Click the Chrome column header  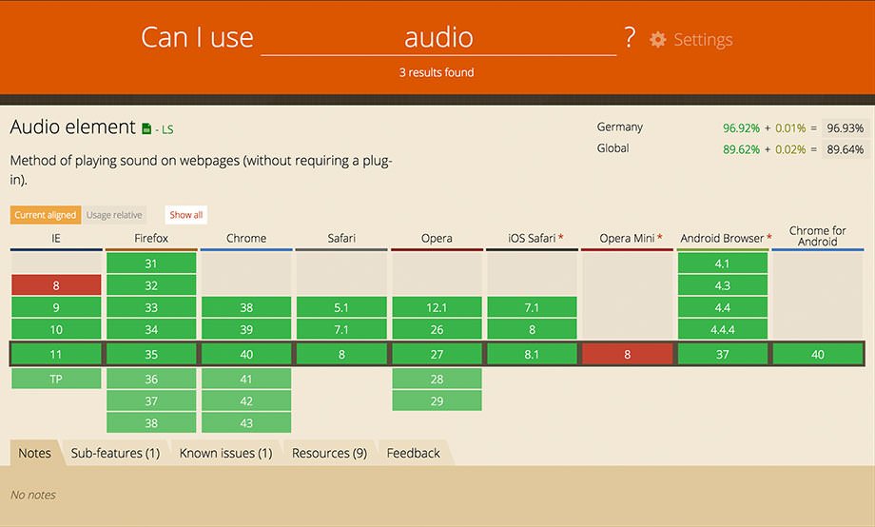tap(246, 239)
